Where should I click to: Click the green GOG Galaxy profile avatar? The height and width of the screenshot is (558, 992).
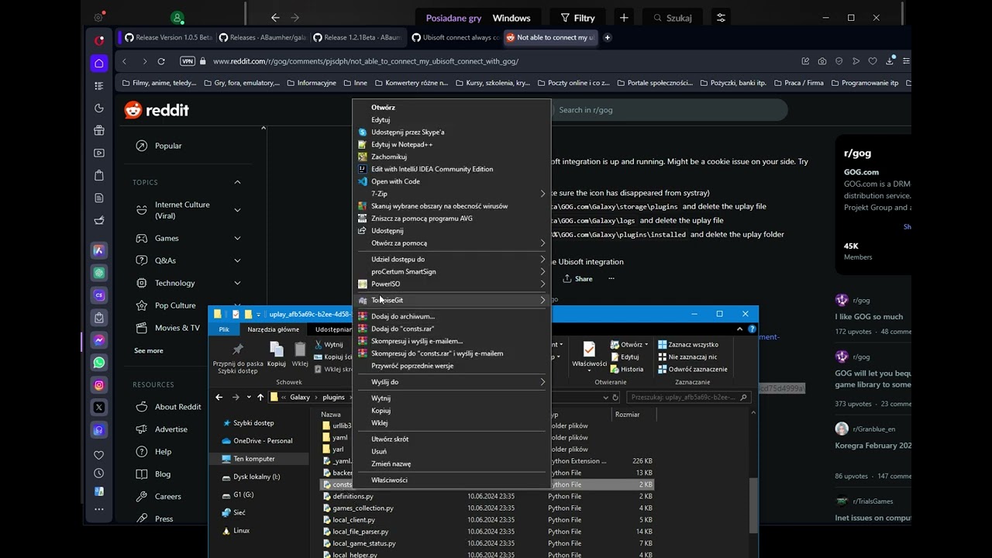coord(177,17)
